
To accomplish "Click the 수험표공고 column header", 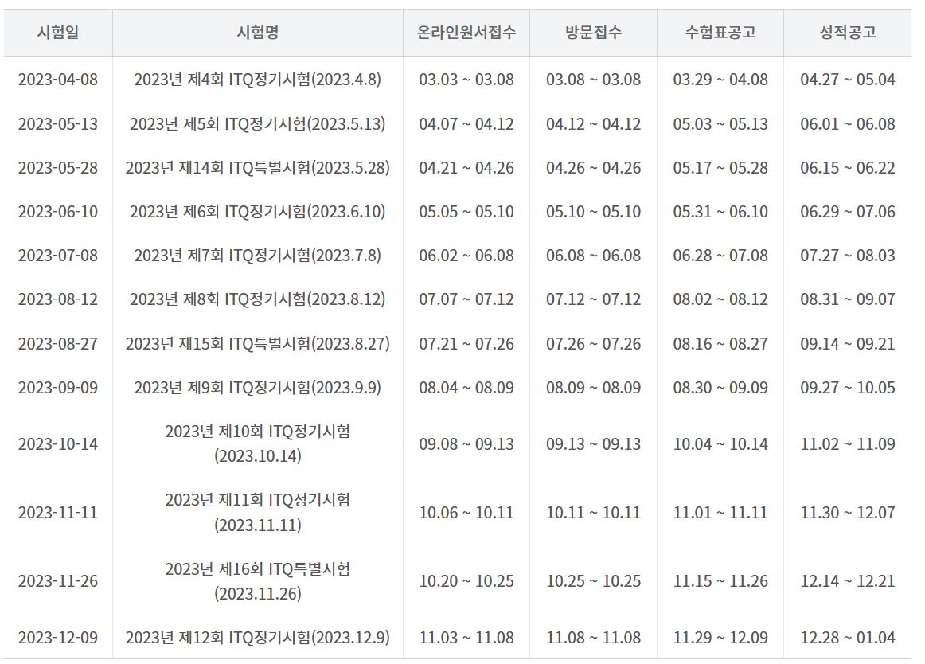I will (720, 32).
